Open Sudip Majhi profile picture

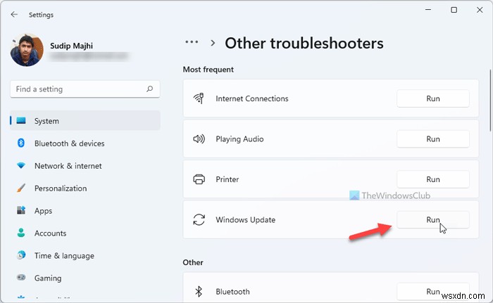(x=25, y=50)
